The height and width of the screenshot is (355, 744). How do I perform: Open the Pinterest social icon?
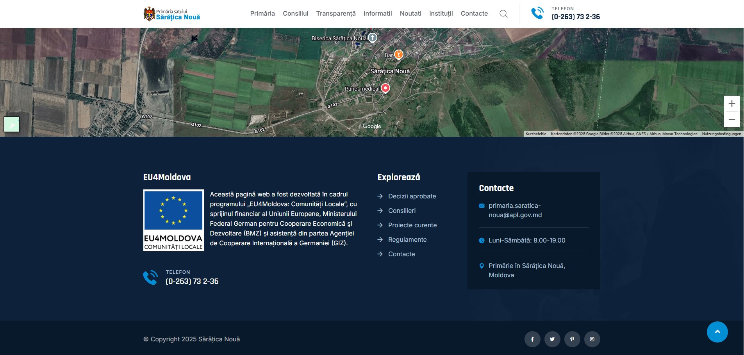pos(572,339)
